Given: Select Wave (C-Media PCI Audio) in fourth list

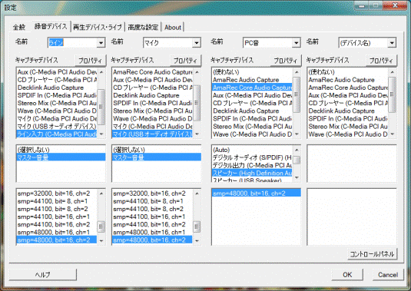Looking at the screenshot, I should pos(347,134).
